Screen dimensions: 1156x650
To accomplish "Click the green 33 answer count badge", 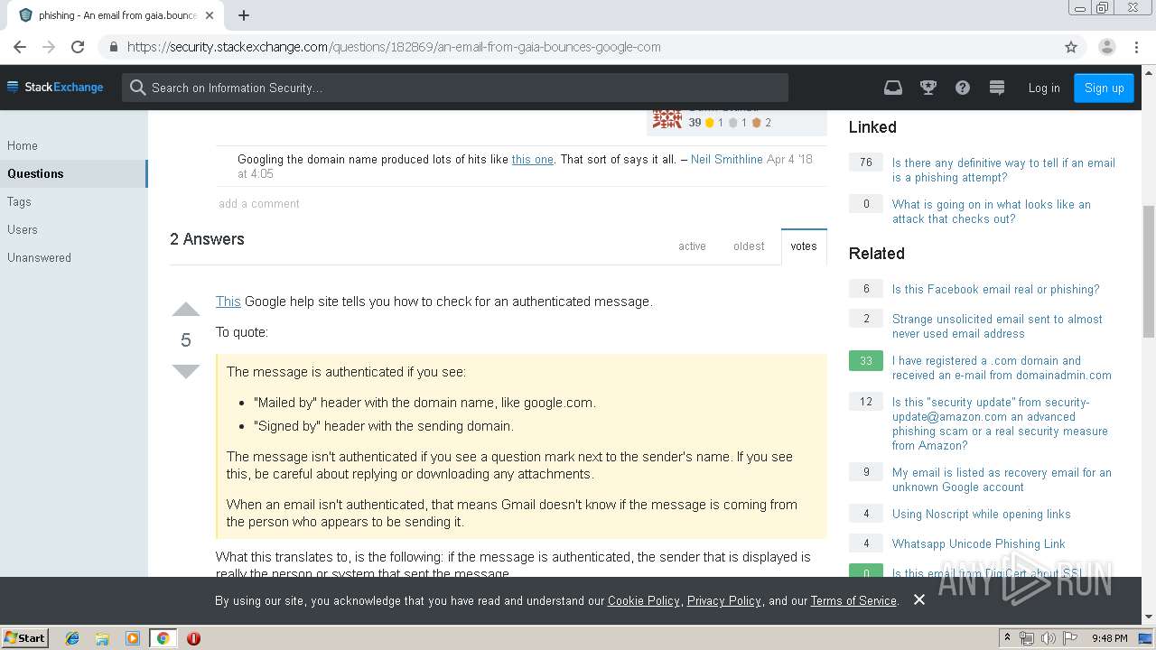I will tap(866, 360).
